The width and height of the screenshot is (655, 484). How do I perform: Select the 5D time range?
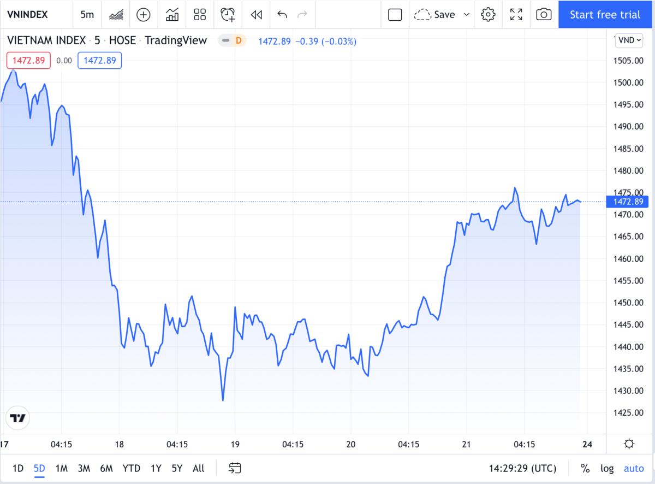39,468
